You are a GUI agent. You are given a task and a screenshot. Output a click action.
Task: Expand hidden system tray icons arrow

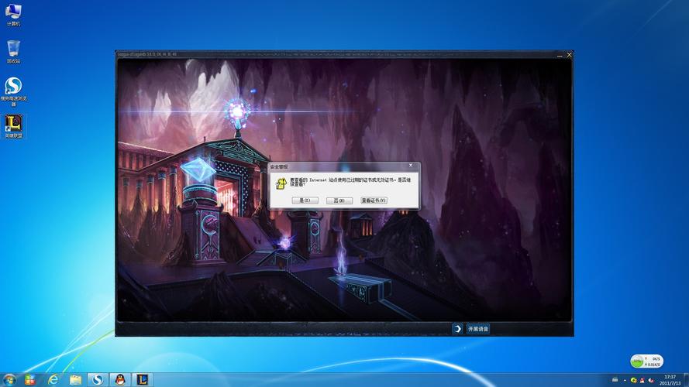pyautogui.click(x=625, y=380)
